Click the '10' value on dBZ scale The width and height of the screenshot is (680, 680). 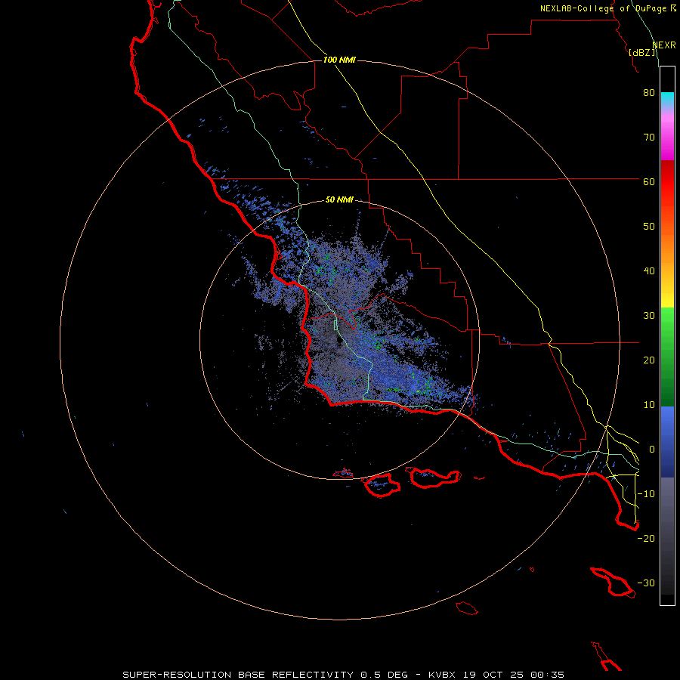point(649,405)
